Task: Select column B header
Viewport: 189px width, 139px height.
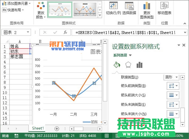Action: point(40,41)
